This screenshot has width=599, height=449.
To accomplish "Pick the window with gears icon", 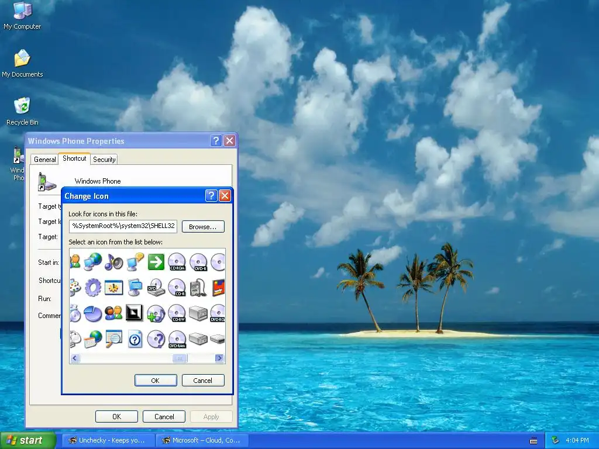I will 113,288.
